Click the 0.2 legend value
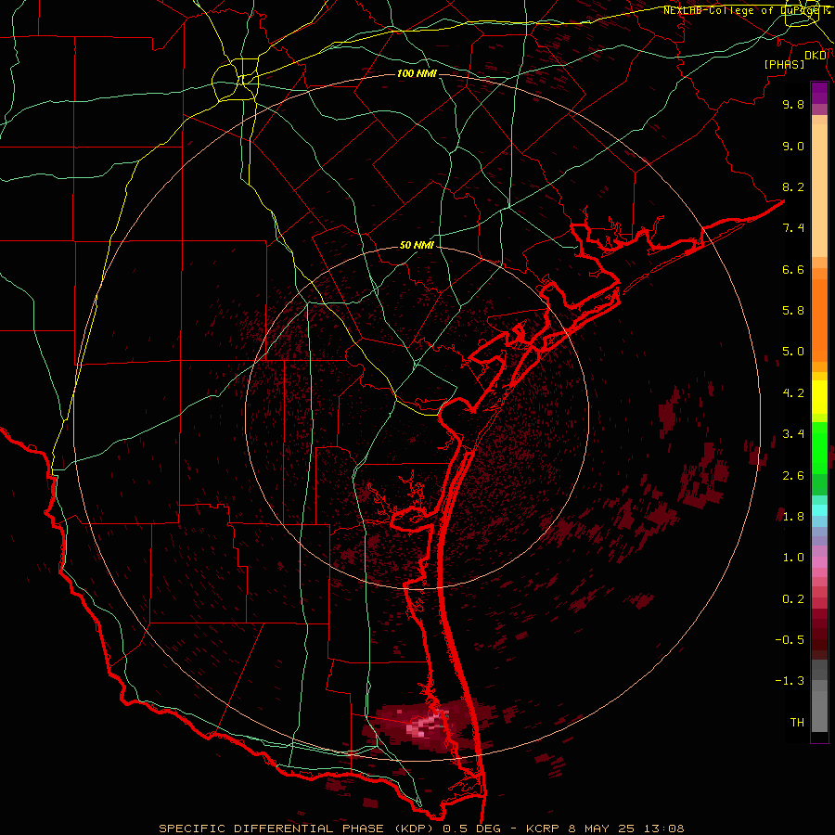Screen dimensions: 835x835 793,599
